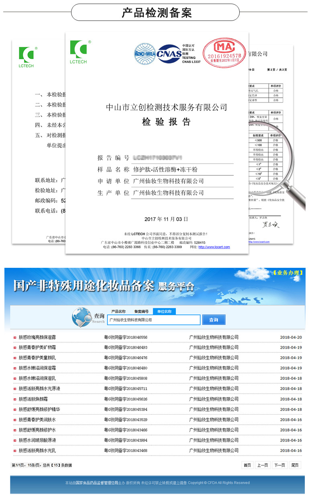Go to 上一页 in pagination
310x497 pixels.
[x=263, y=465]
